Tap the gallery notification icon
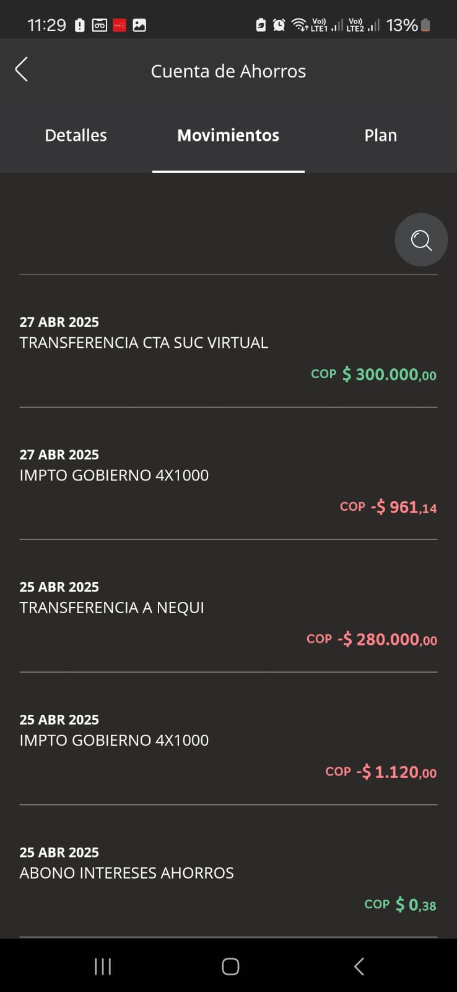457x992 pixels. 140,25
